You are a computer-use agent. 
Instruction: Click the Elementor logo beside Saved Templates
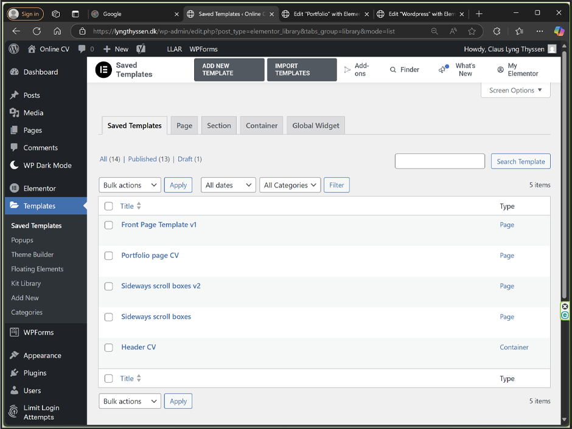coord(104,70)
